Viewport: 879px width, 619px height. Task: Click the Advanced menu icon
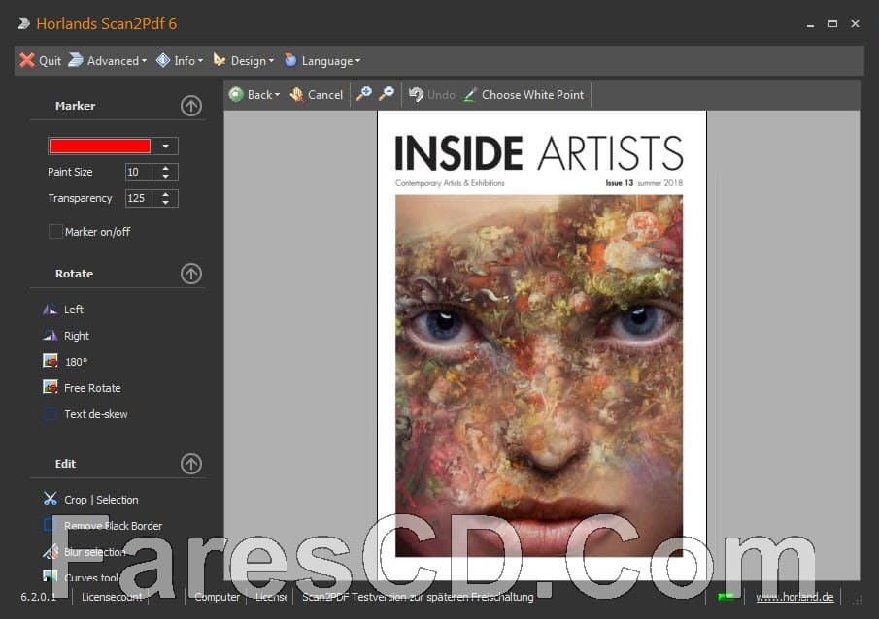(x=76, y=60)
